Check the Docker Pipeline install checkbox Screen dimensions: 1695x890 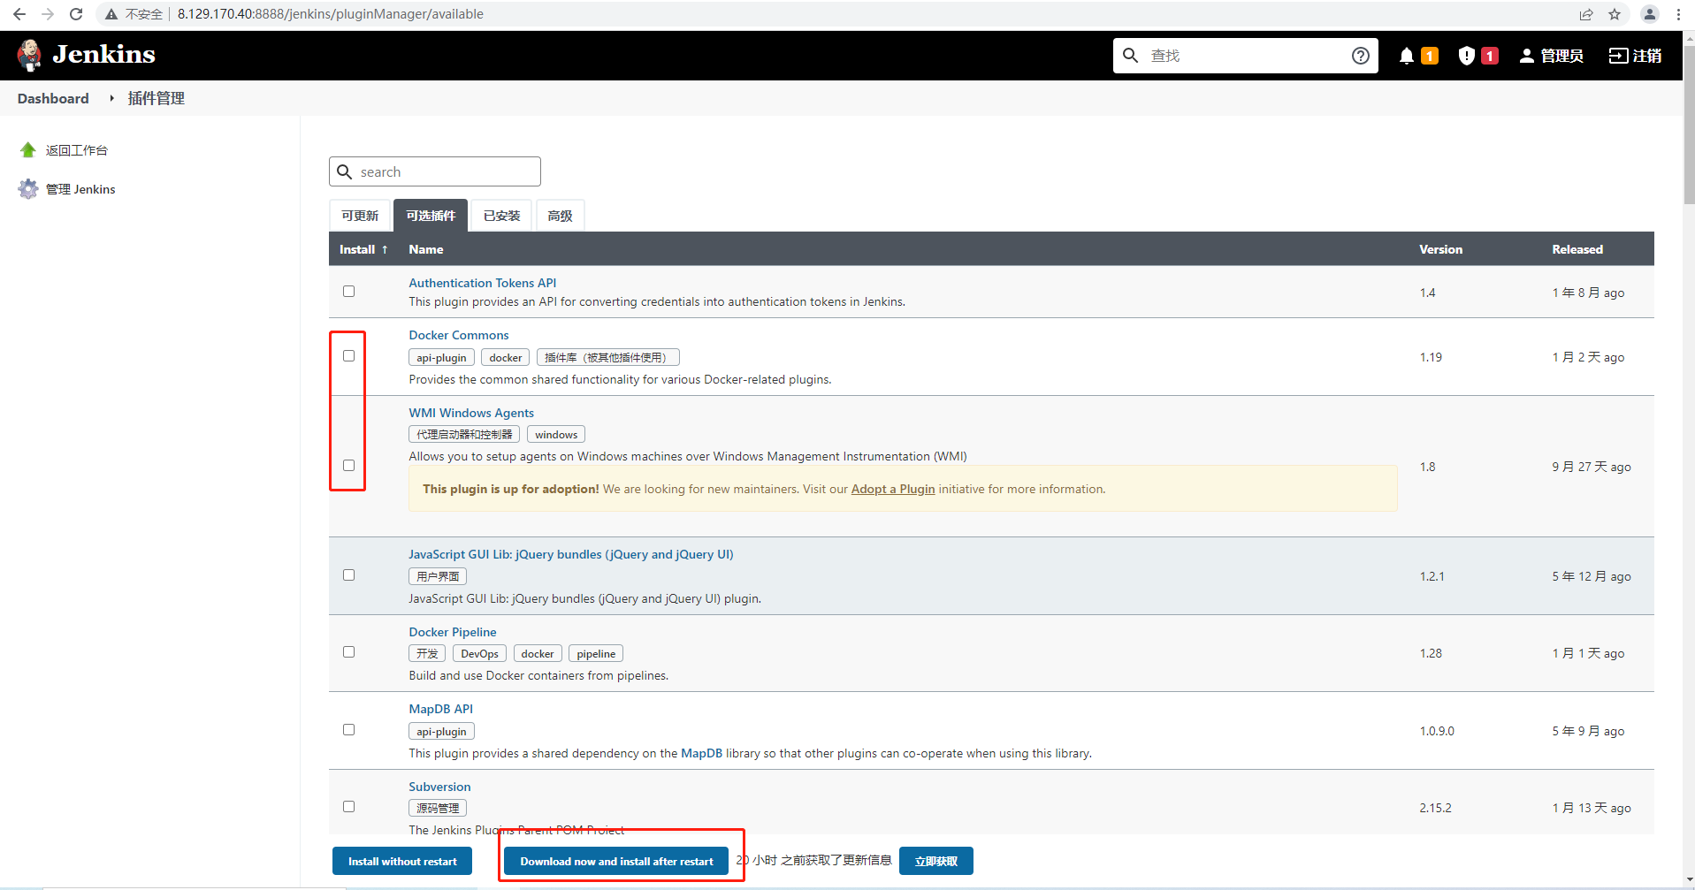coord(348,651)
